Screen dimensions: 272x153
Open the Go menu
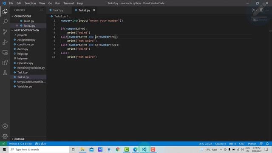coord(50,3)
